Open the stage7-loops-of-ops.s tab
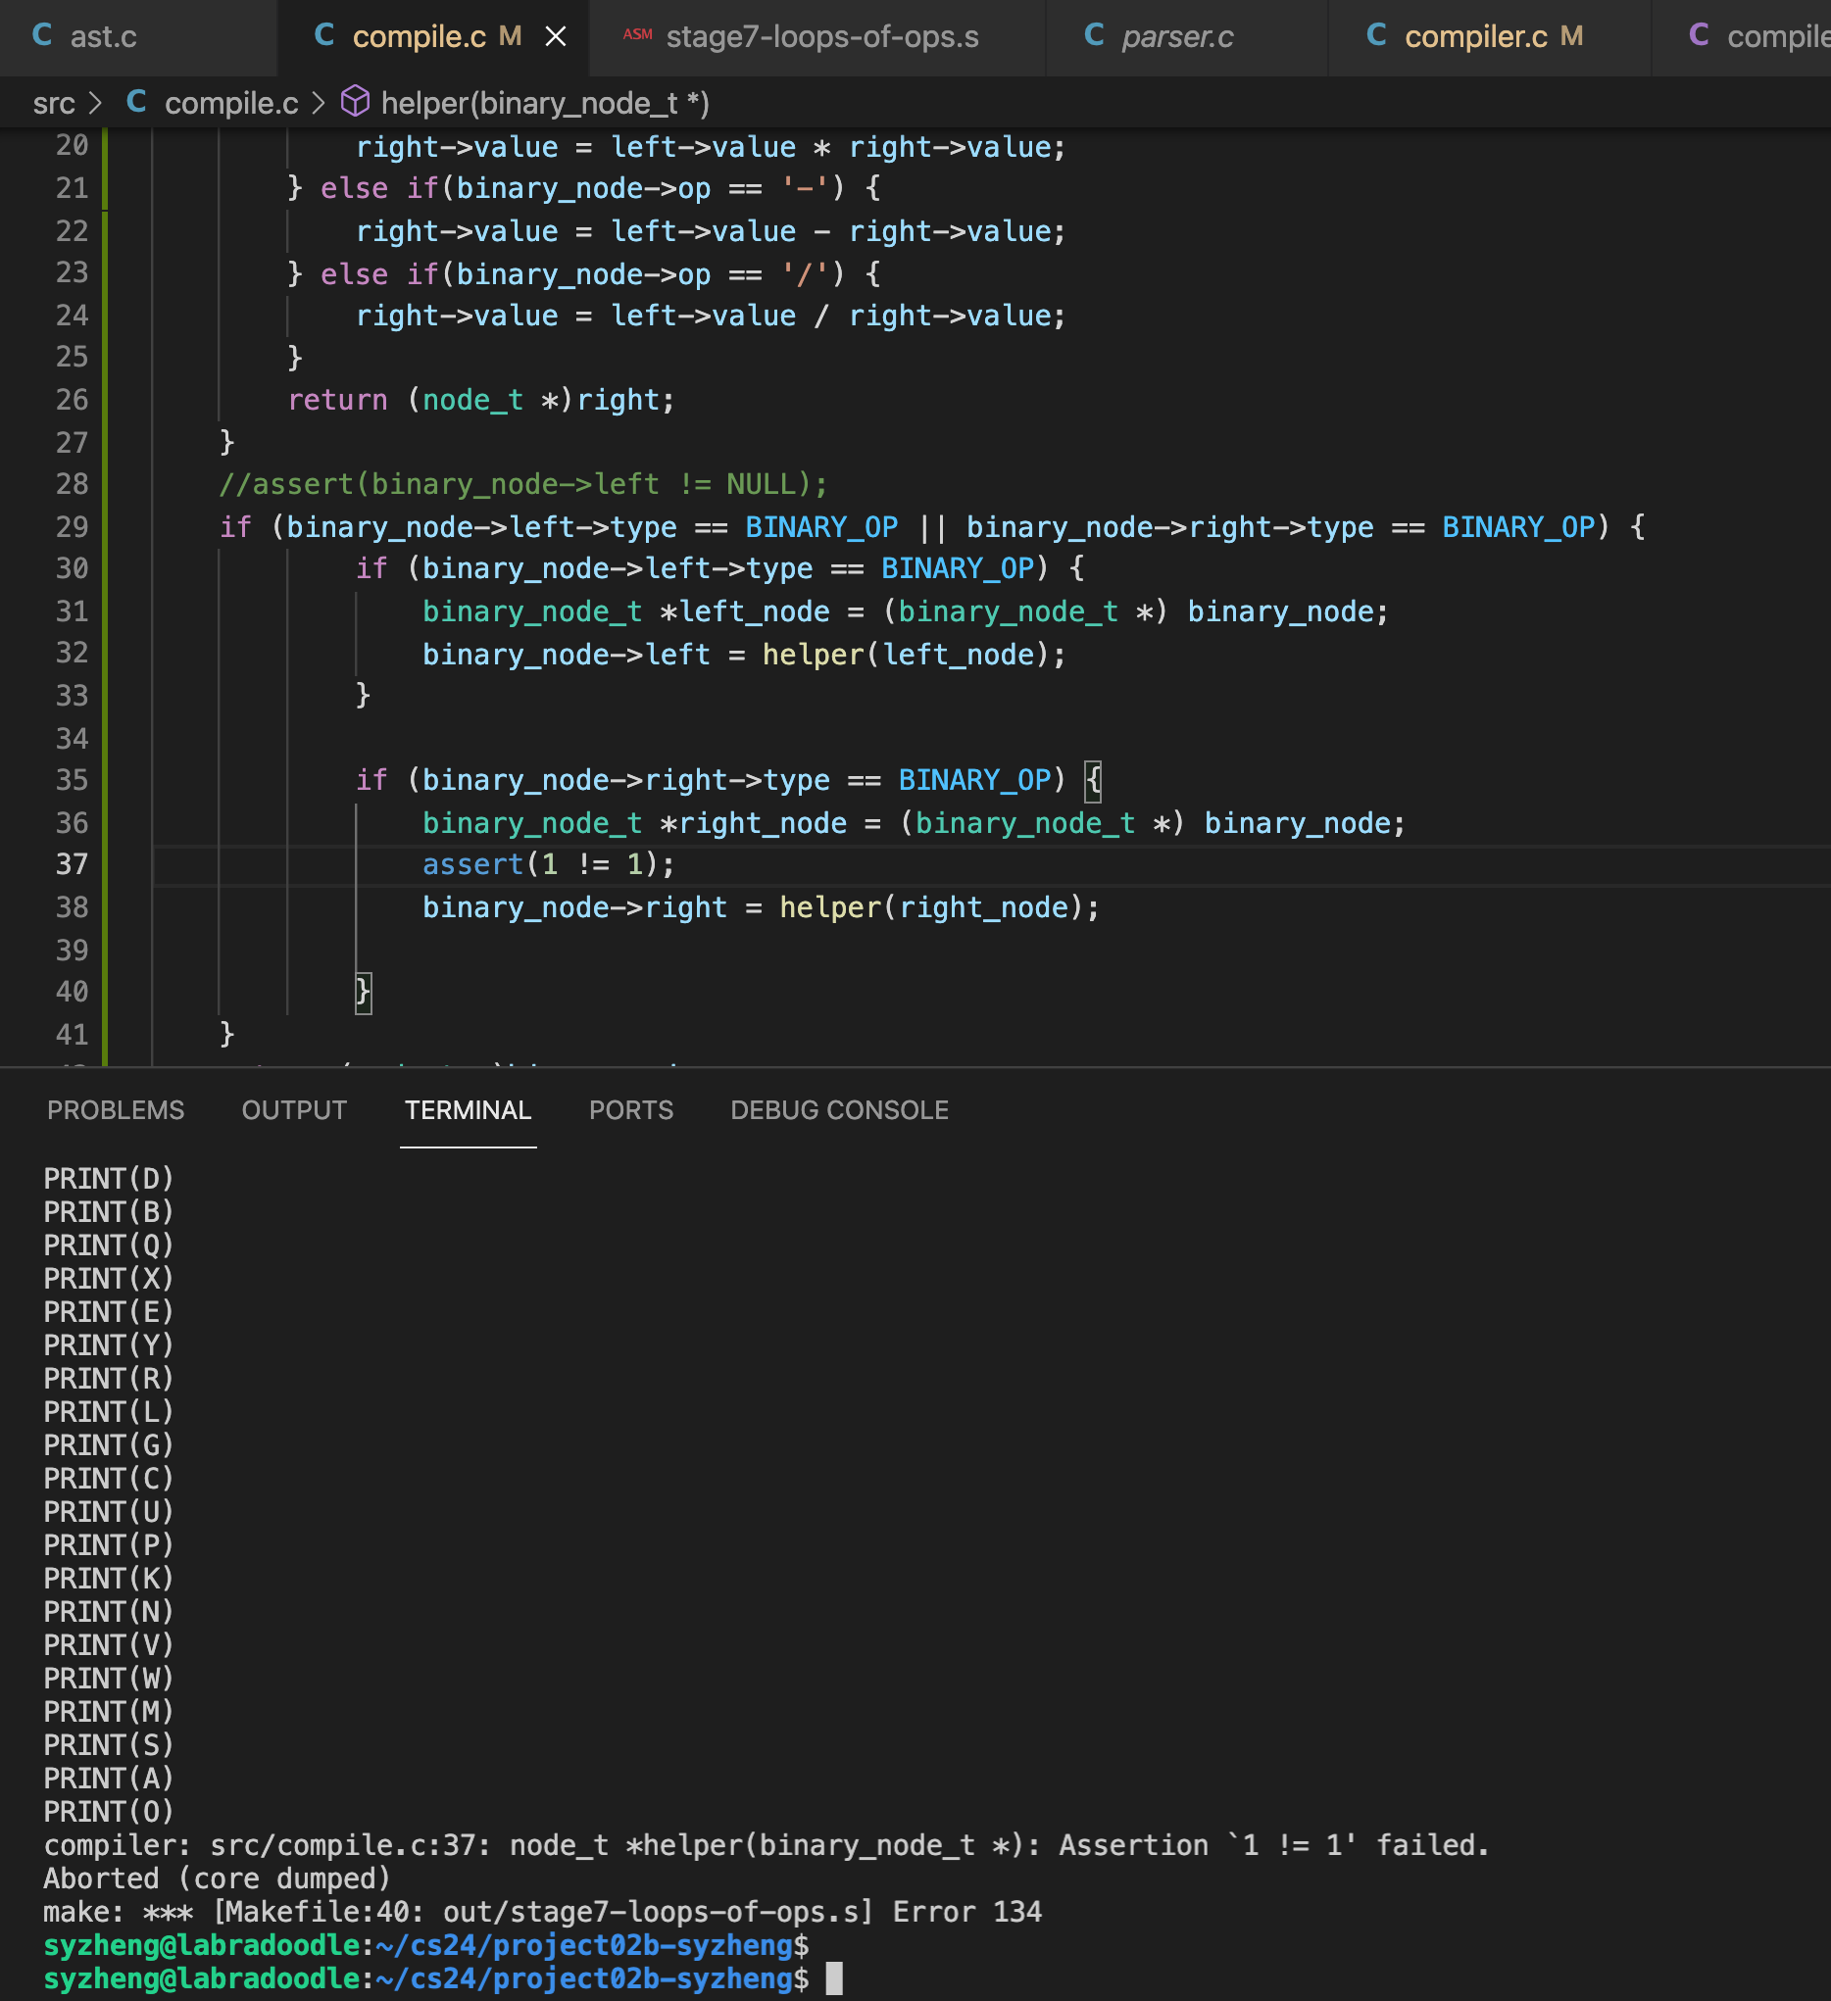1831x2001 pixels. click(821, 36)
